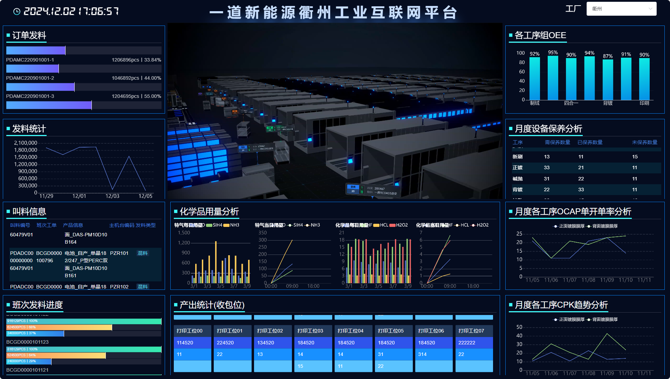Click the 95% OEE bar
This screenshot has height=379, width=670.
point(553,78)
